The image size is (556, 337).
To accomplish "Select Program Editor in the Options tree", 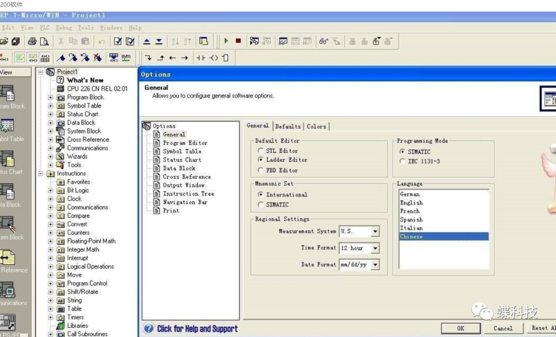I will coord(185,143).
